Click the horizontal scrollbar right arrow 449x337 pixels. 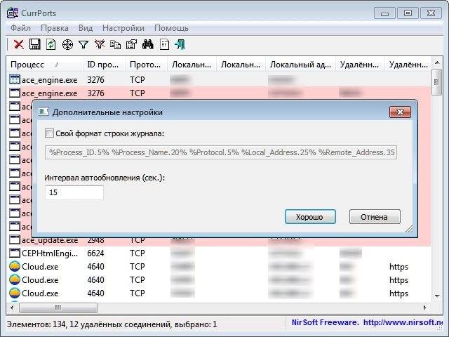click(x=425, y=308)
